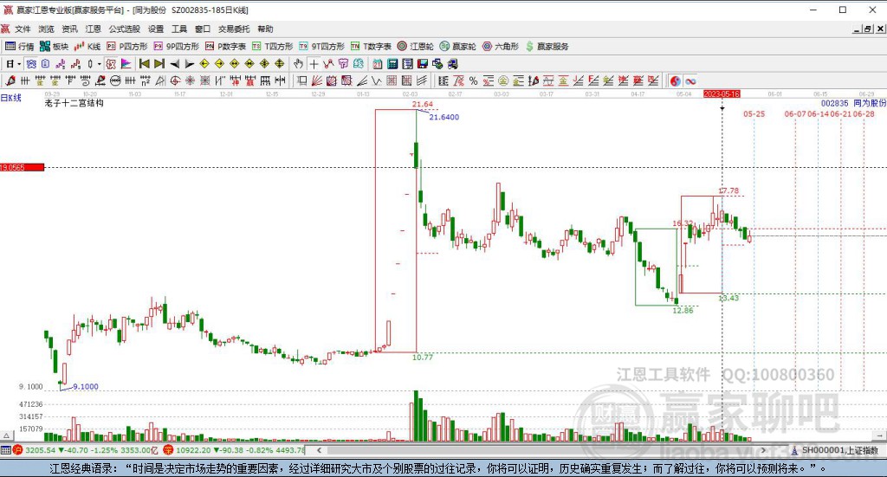Open the 帮助 menu

coord(265,29)
